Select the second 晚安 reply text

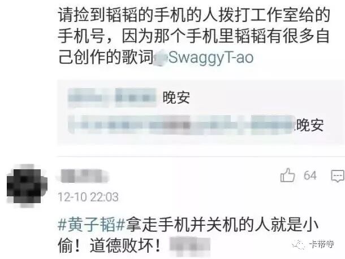(310, 125)
